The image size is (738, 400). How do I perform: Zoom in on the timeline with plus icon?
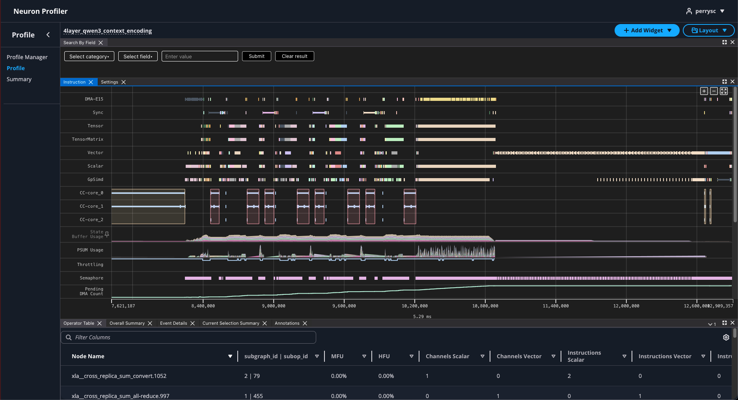click(x=704, y=91)
